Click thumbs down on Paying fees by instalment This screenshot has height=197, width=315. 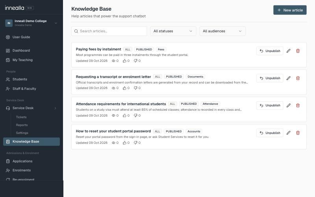coord(135,61)
